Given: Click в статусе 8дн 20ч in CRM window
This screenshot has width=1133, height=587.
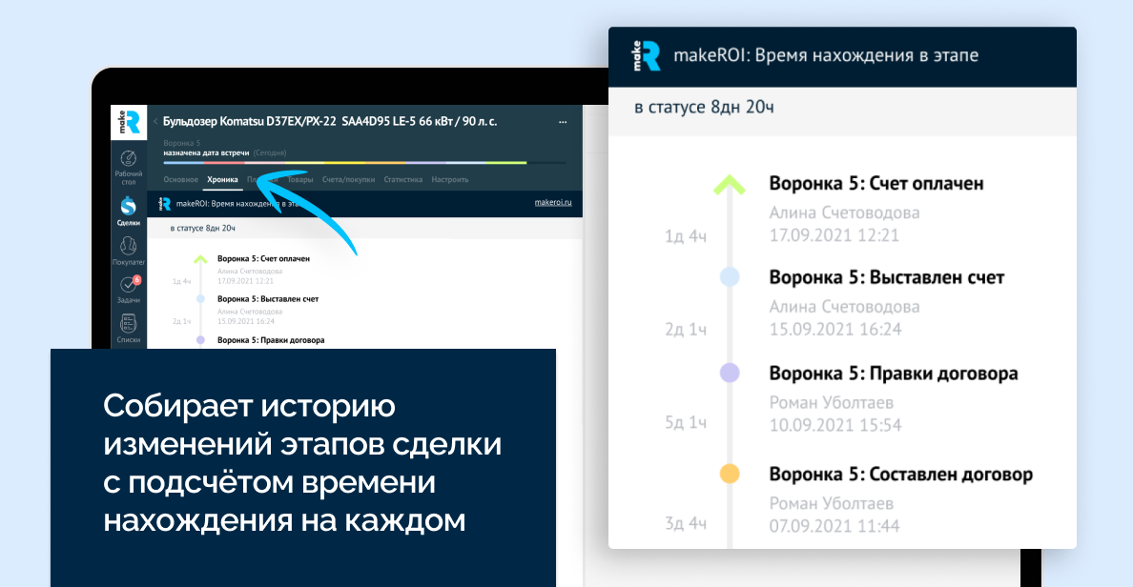Looking at the screenshot, I should click(x=202, y=228).
